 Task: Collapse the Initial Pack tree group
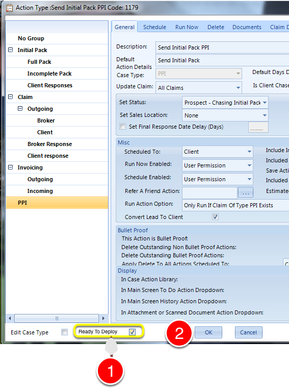point(10,50)
